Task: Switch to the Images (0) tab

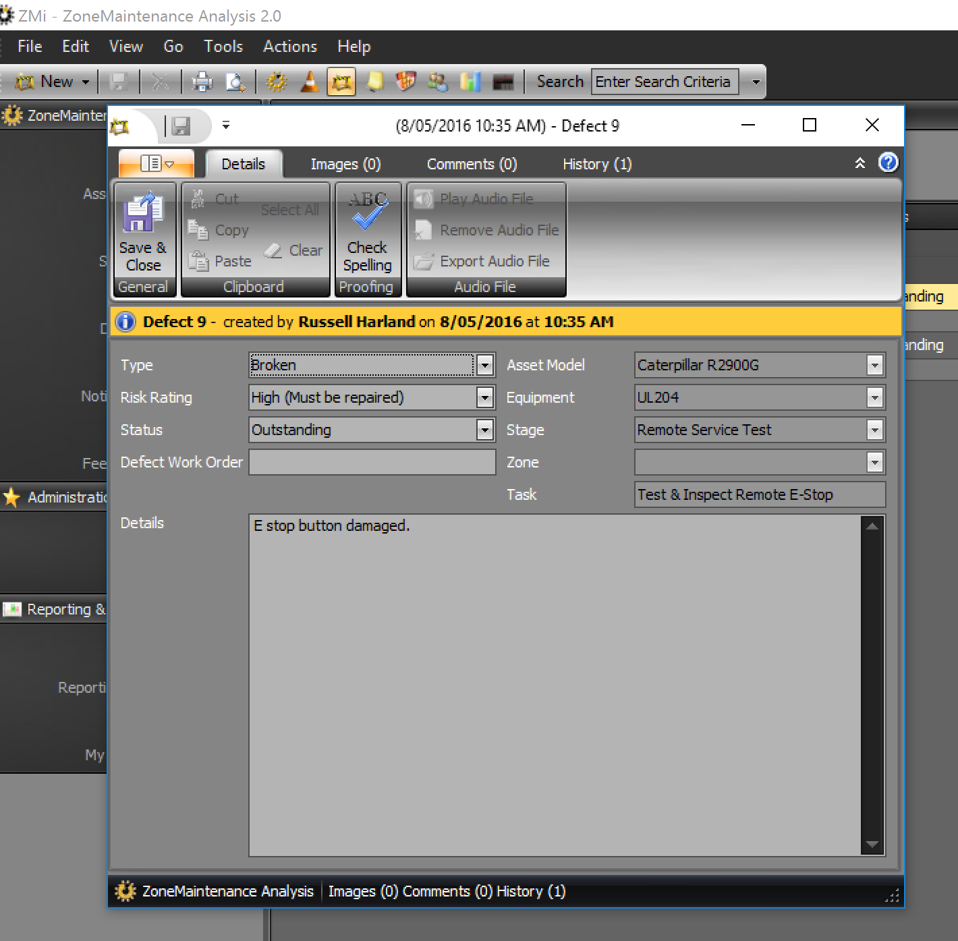Action: 345,164
